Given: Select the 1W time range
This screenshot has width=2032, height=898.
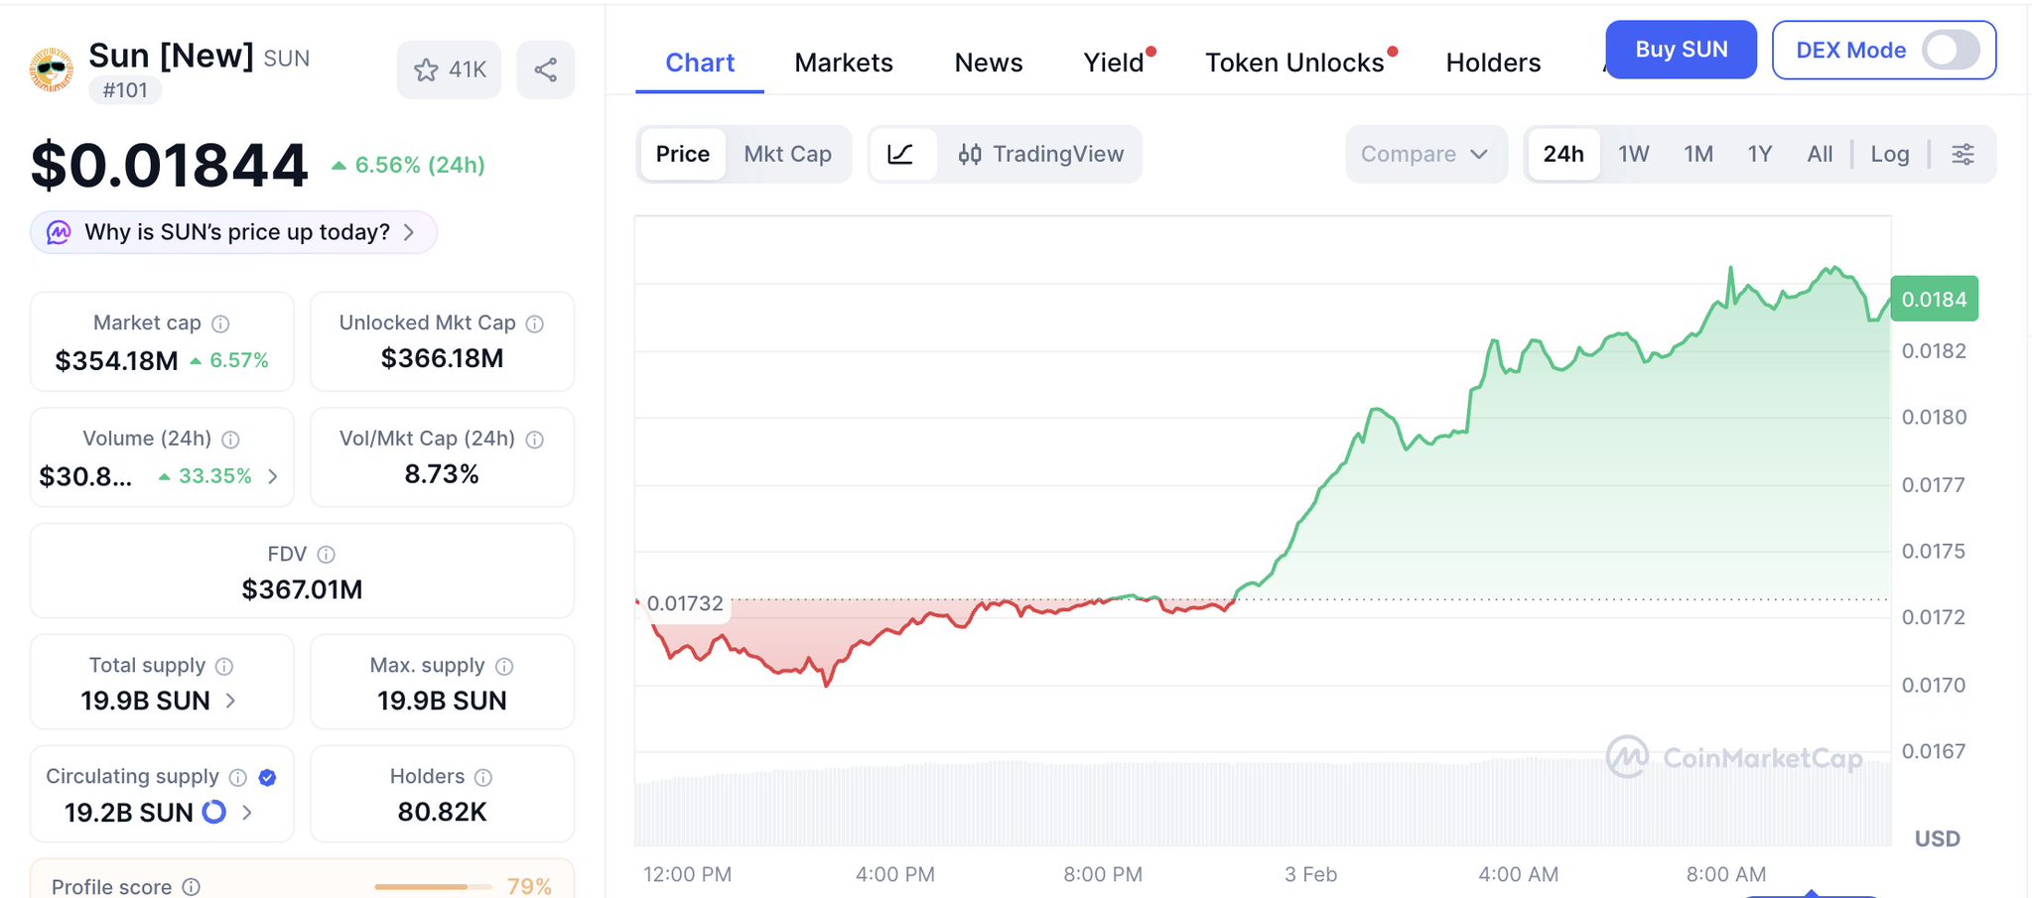Looking at the screenshot, I should pos(1633,154).
